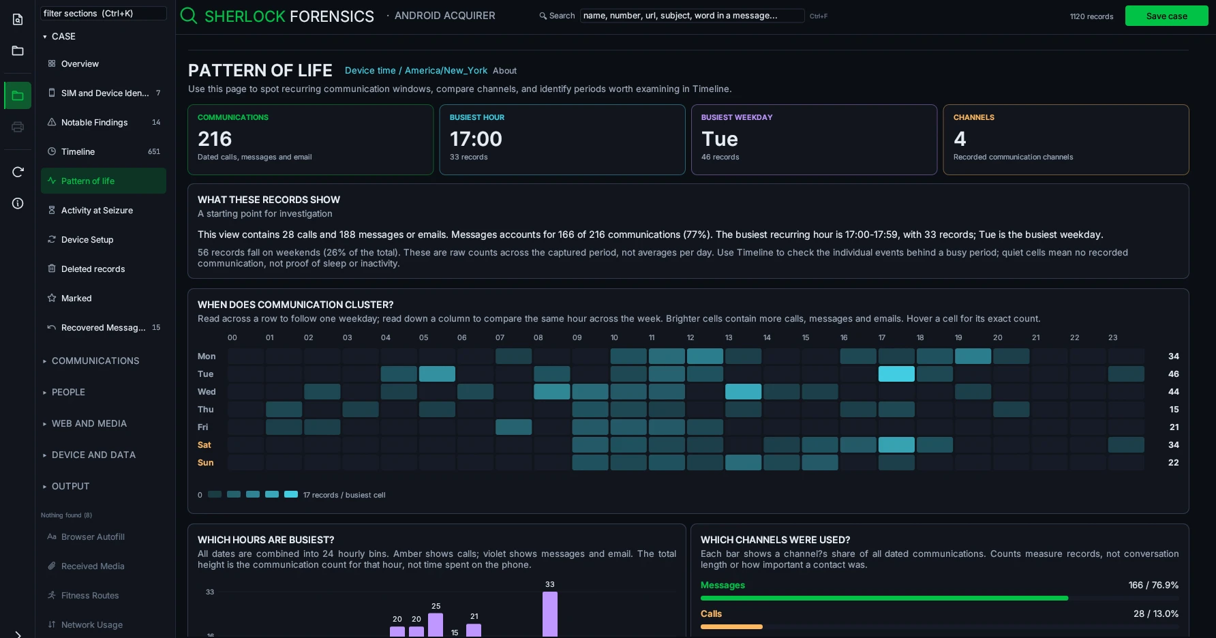Open Browser Autofill under Nothing found

[x=104, y=536]
